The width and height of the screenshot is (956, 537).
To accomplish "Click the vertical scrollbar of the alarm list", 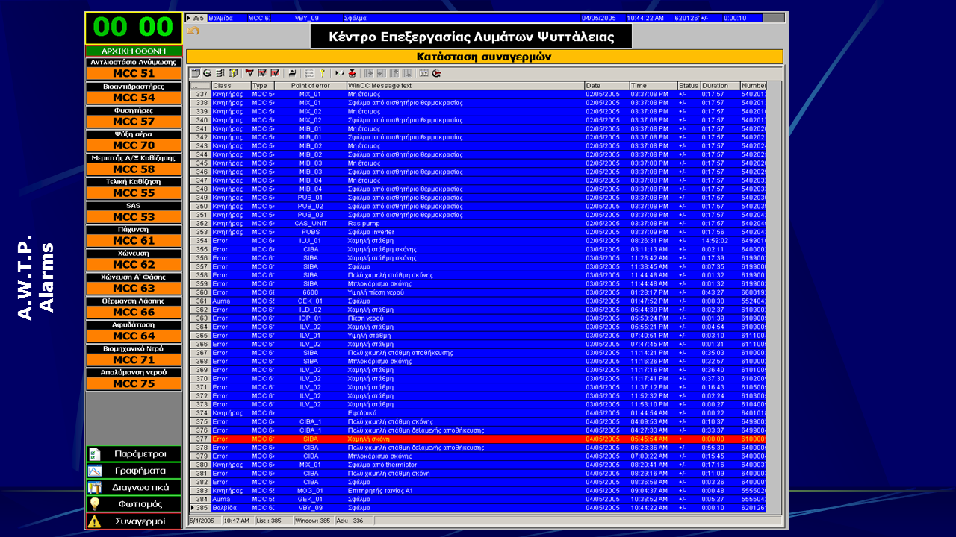I will [775, 298].
